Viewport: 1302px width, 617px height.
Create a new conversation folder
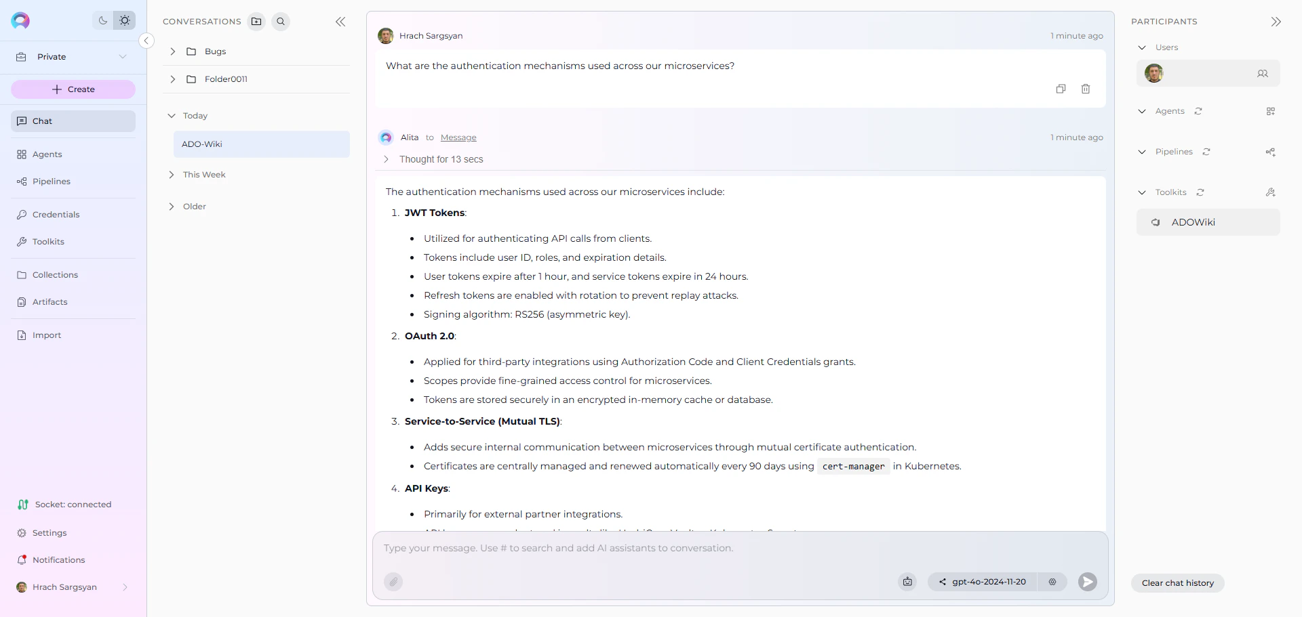coord(256,21)
